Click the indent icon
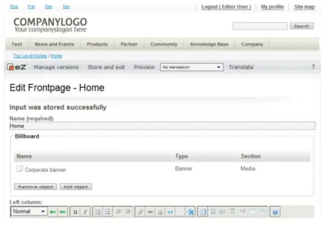Screen dimensions: 321x225 (x=128, y=212)
